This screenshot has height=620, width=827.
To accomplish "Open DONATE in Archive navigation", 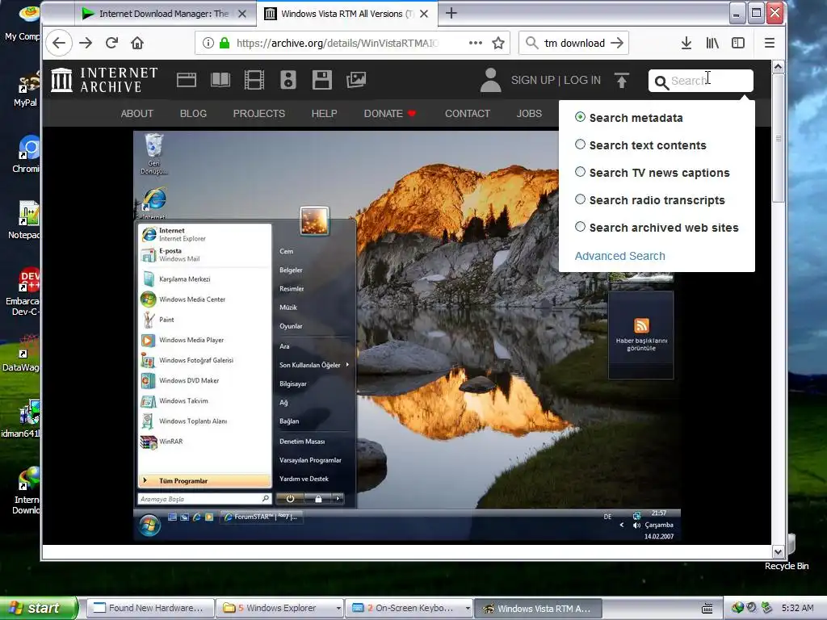I will tap(390, 113).
